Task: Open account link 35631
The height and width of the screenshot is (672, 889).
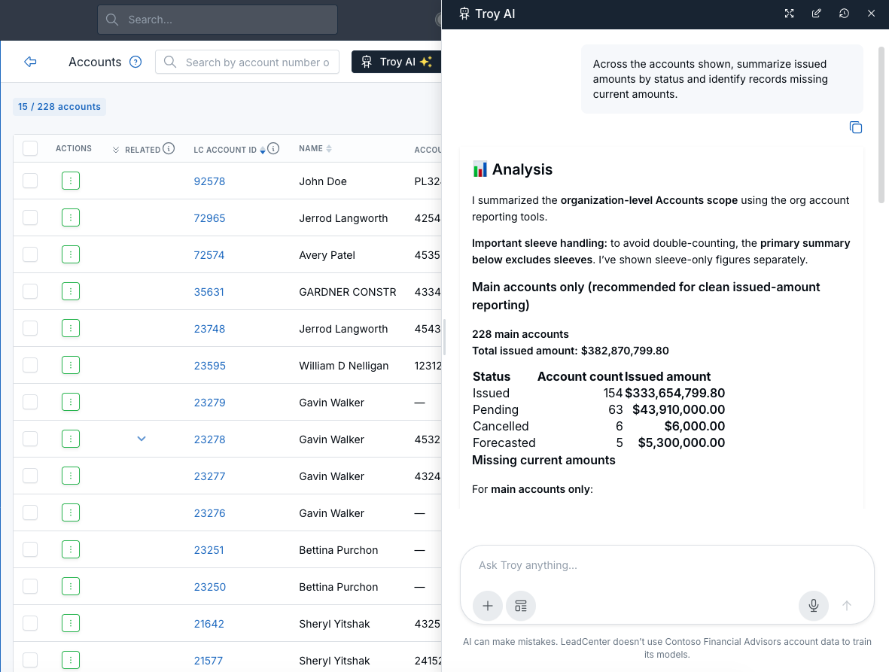Action: (209, 292)
